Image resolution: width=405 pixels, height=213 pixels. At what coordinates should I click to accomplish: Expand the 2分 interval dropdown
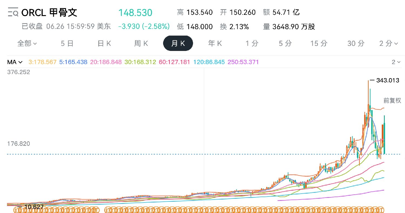point(389,43)
